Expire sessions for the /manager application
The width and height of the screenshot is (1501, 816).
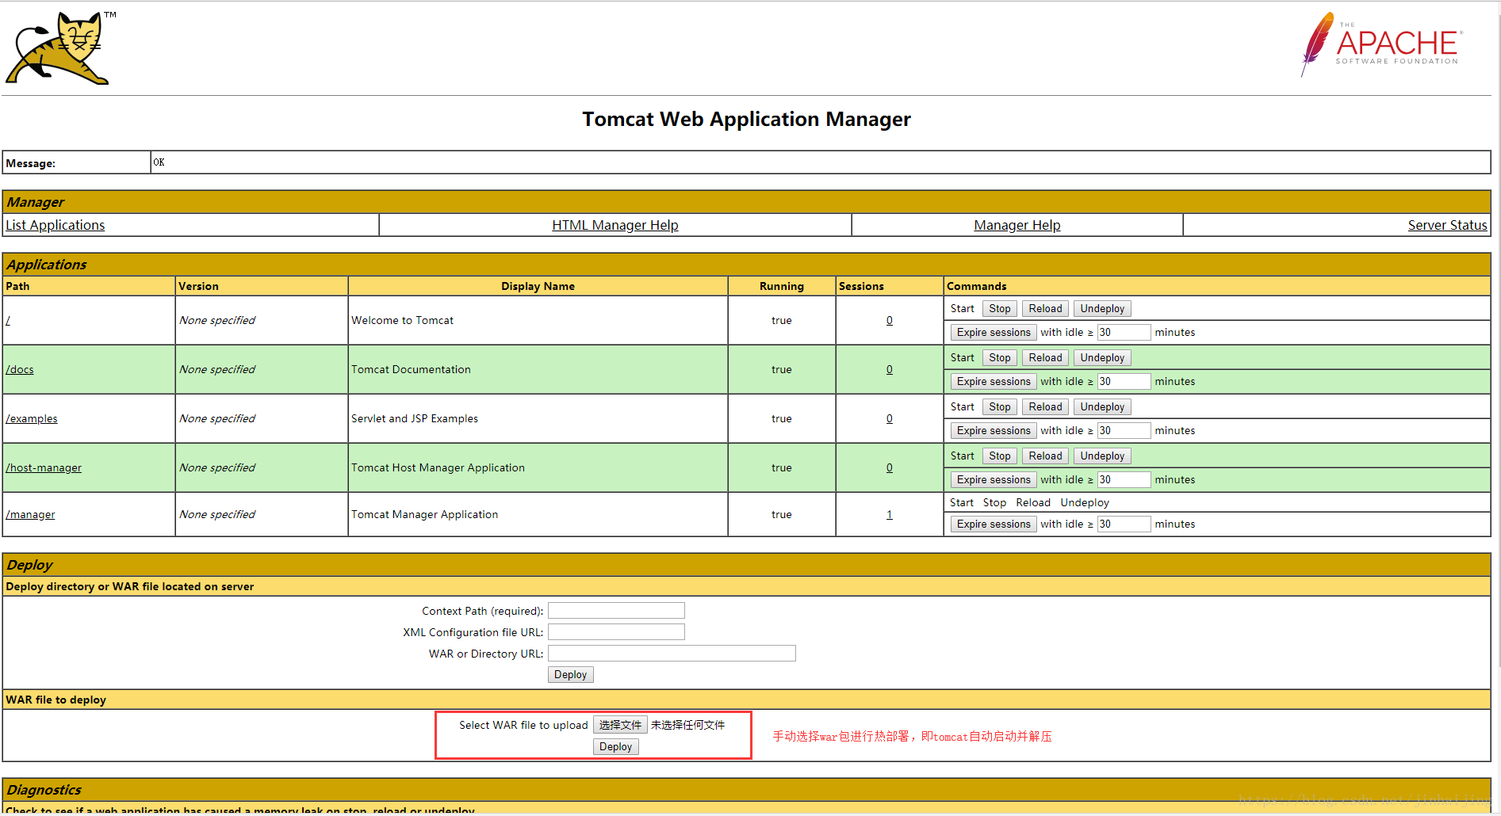[x=994, y=524]
